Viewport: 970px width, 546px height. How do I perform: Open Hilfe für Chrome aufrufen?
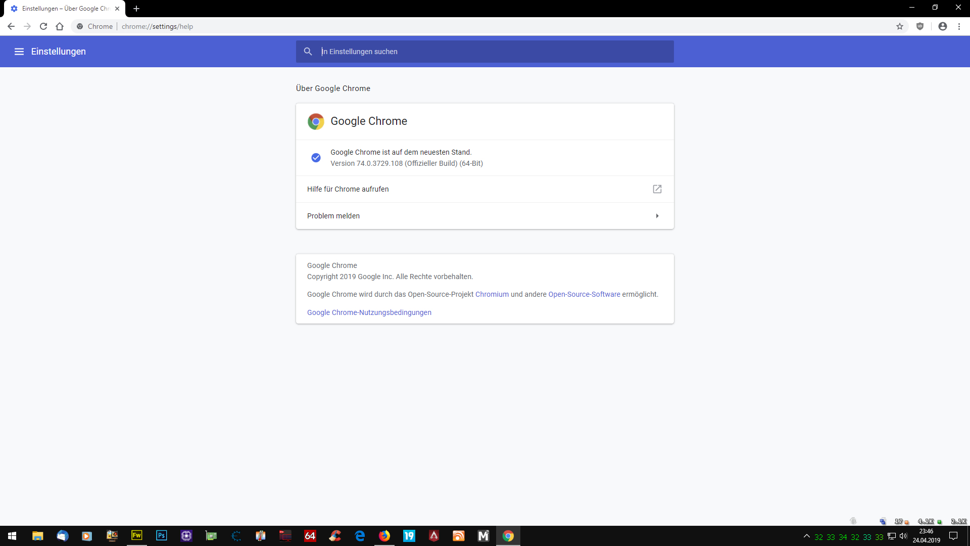[484, 189]
